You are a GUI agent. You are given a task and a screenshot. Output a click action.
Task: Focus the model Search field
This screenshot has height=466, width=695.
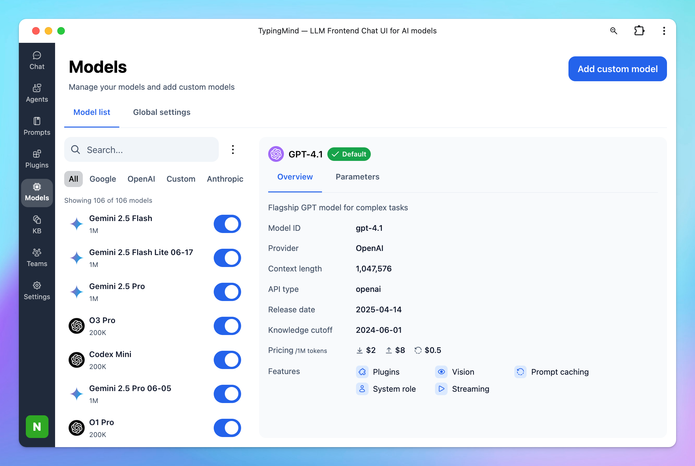[x=141, y=150]
